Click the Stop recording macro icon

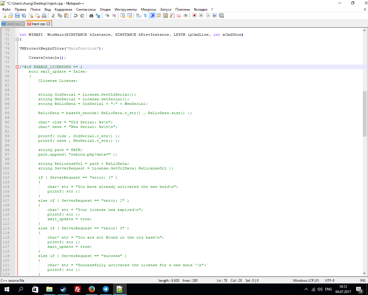click(x=201, y=16)
